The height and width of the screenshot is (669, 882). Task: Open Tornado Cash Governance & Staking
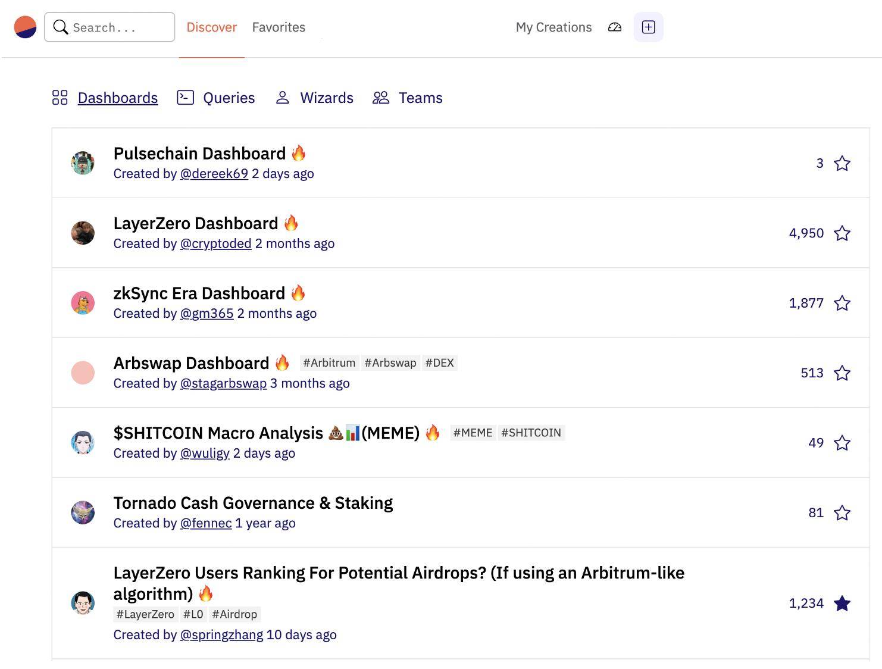[x=254, y=503]
